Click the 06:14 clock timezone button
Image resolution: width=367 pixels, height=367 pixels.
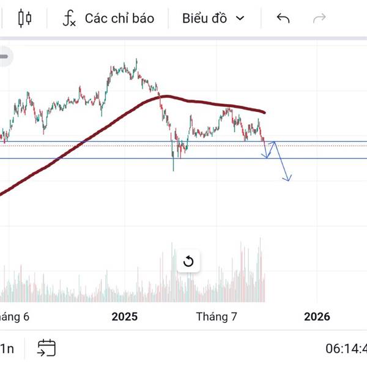tap(346, 349)
